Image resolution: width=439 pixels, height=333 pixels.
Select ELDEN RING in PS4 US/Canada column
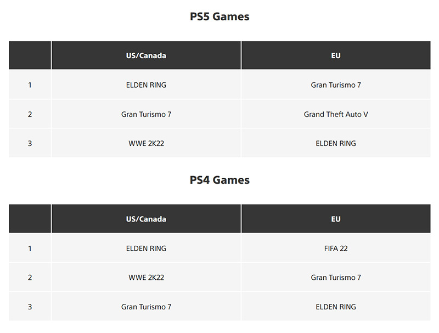tap(146, 249)
